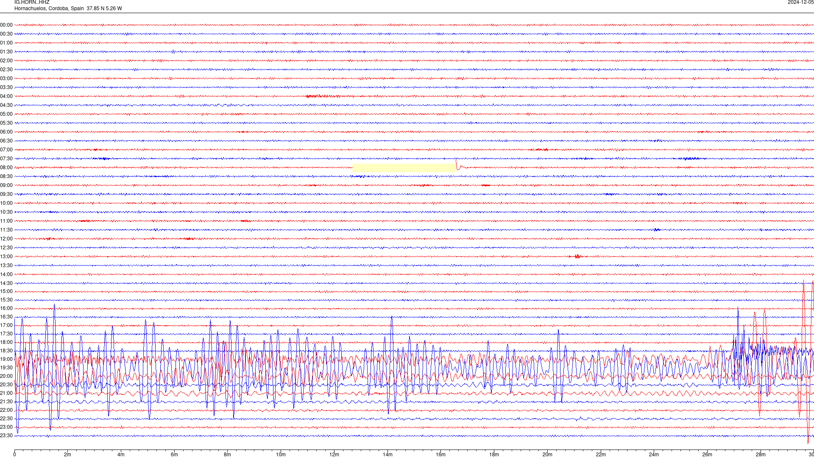Screen dimensions: 814x458
Task: Select the 22:30 trace label
Action: 6,419
